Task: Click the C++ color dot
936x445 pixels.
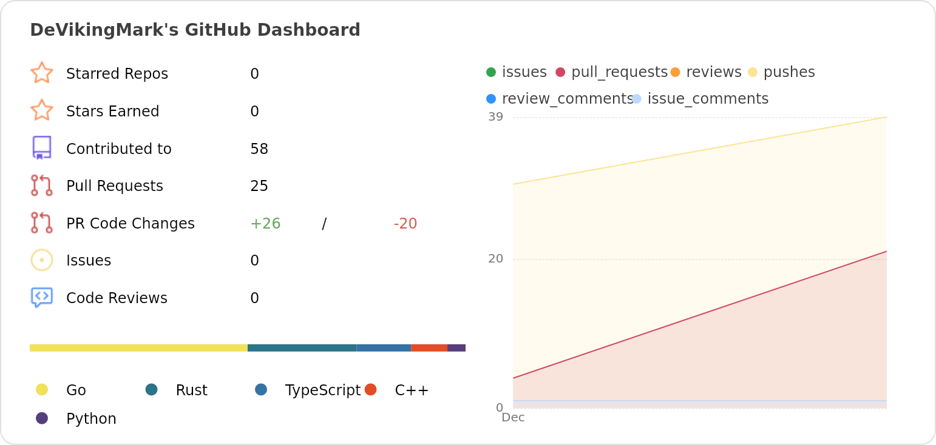Action: point(371,389)
